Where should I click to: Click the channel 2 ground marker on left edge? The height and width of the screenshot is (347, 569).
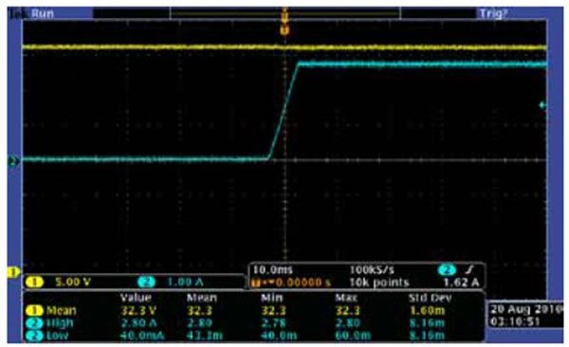tap(13, 160)
